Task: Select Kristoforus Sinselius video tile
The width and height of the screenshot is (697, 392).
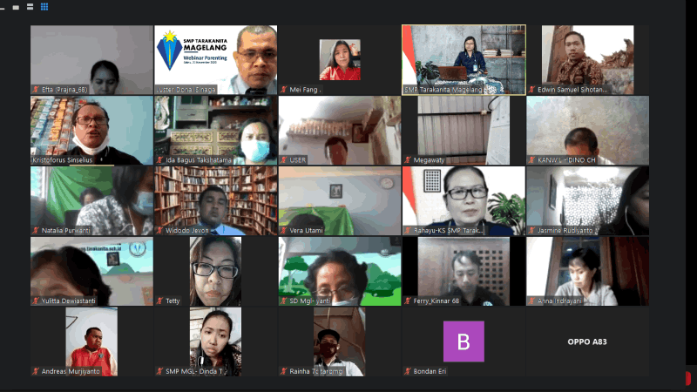Action: 91,130
